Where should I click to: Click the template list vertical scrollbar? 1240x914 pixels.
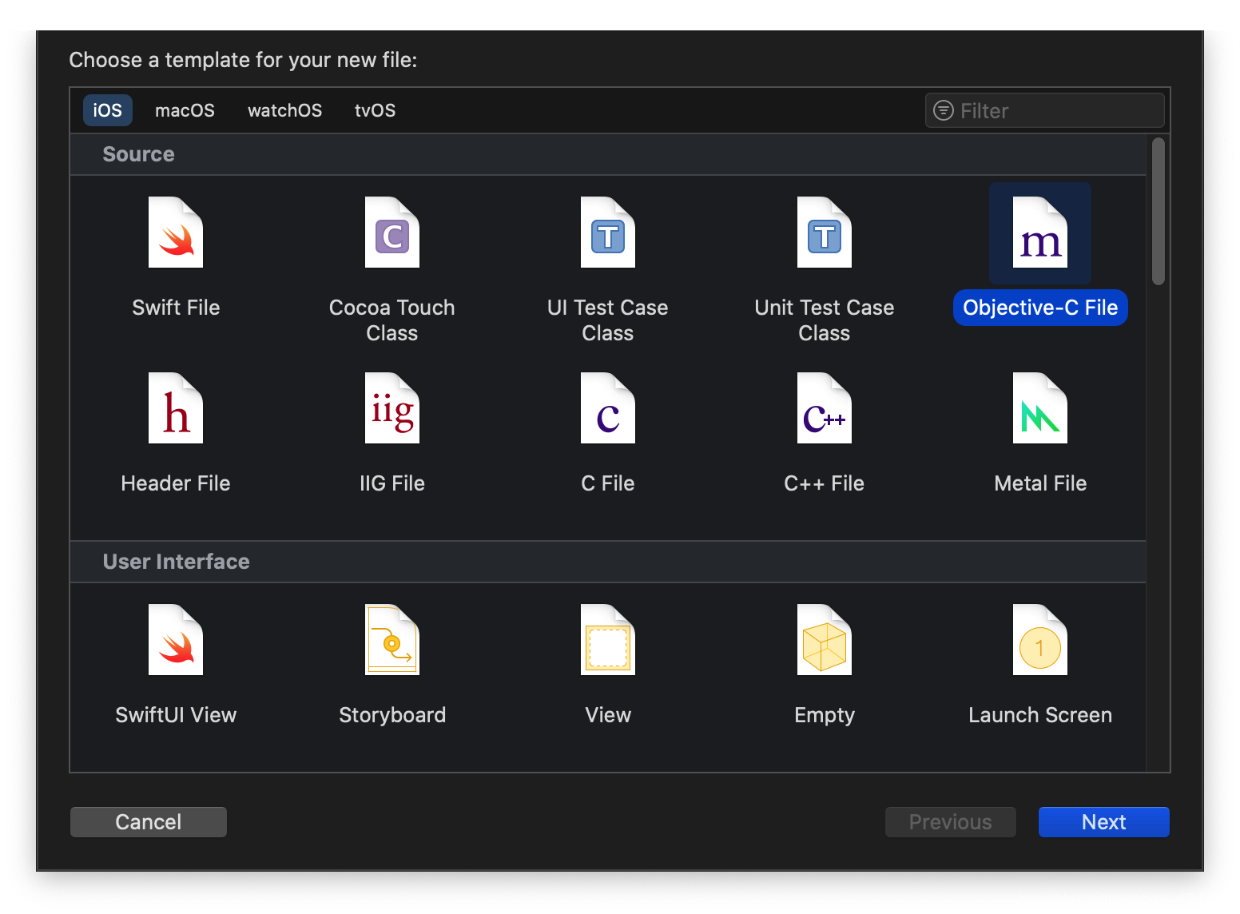(x=1159, y=211)
